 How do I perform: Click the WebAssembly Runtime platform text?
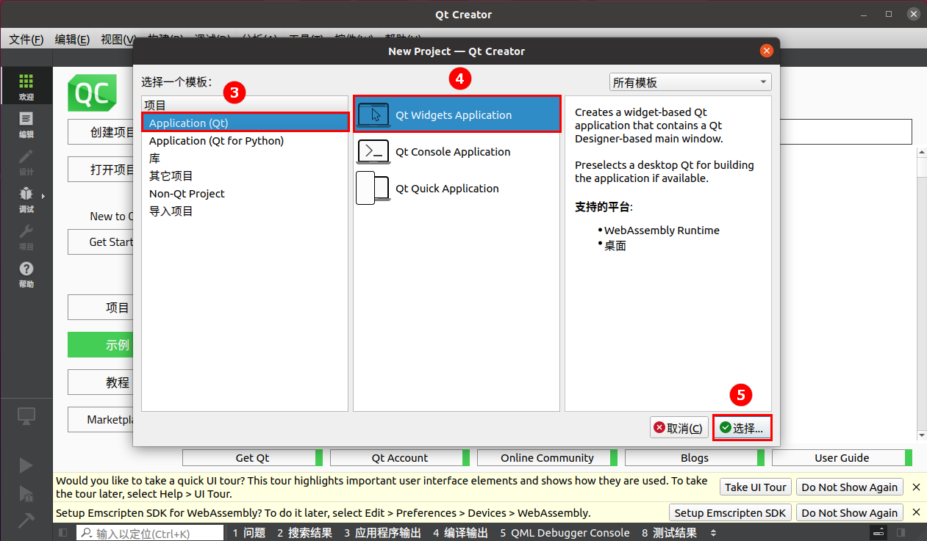662,230
